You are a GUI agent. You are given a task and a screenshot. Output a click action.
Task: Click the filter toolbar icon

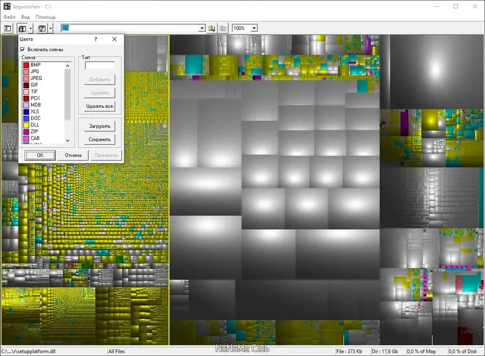click(x=42, y=29)
